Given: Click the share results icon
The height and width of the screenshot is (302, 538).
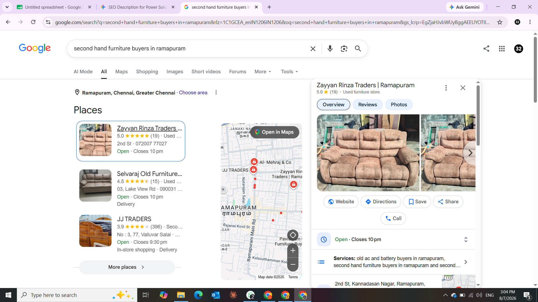Looking at the screenshot, I should [486, 49].
